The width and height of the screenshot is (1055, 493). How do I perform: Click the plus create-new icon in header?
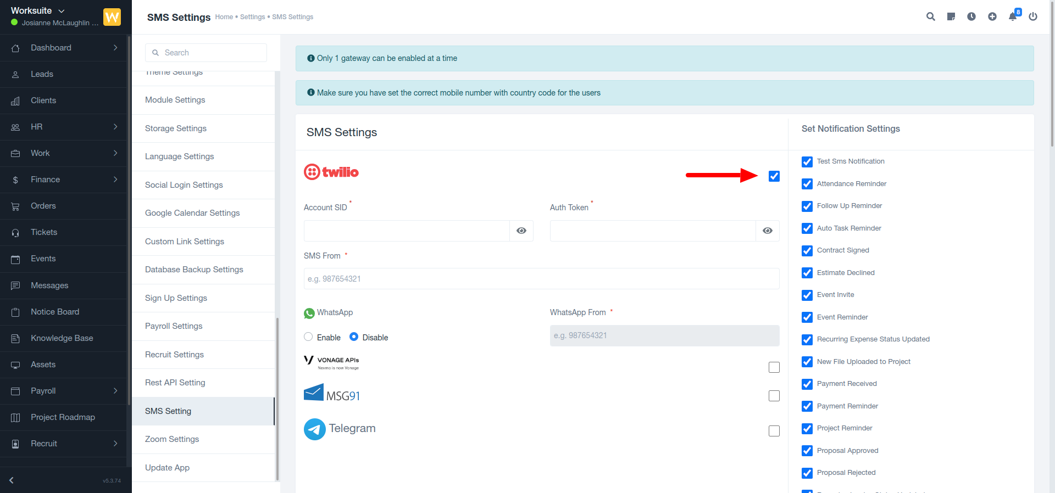pyautogui.click(x=992, y=16)
